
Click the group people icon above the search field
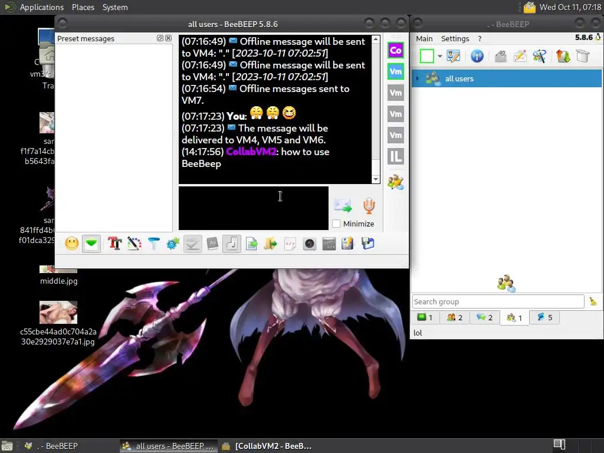(506, 283)
